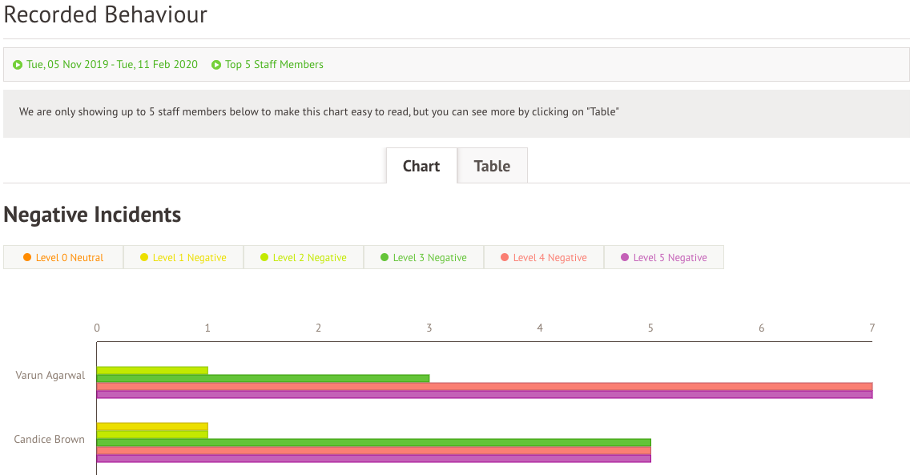Click the salmon Level 4 Negative dot
This screenshot has width=914, height=475.
pos(505,257)
